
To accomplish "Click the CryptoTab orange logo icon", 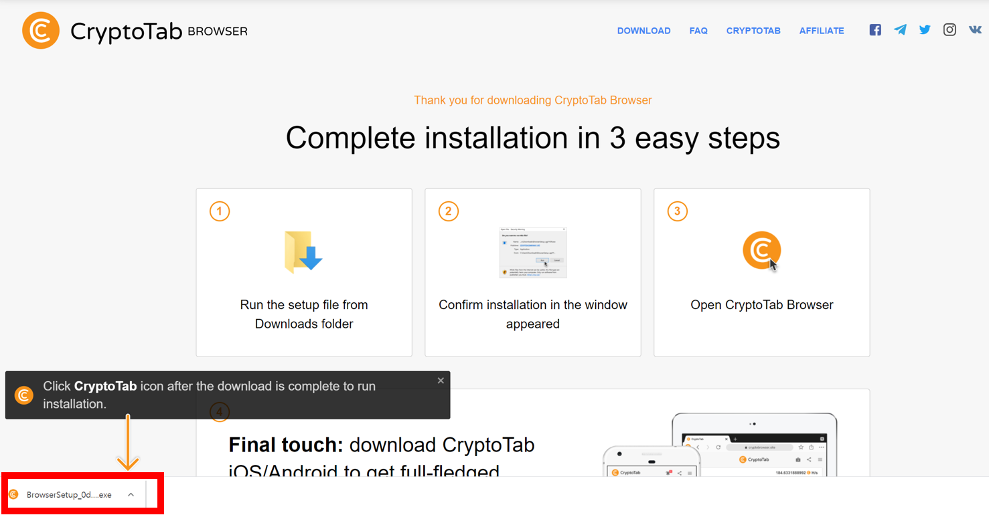I will pos(41,31).
